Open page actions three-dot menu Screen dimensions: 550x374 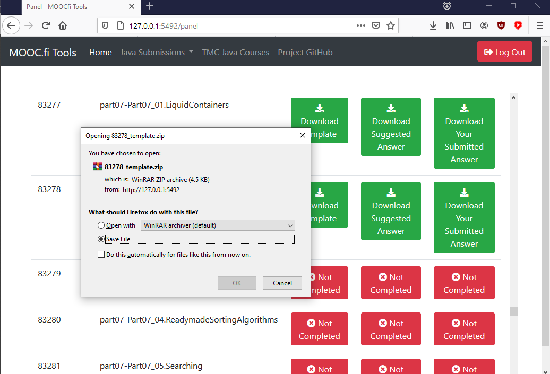coord(360,25)
